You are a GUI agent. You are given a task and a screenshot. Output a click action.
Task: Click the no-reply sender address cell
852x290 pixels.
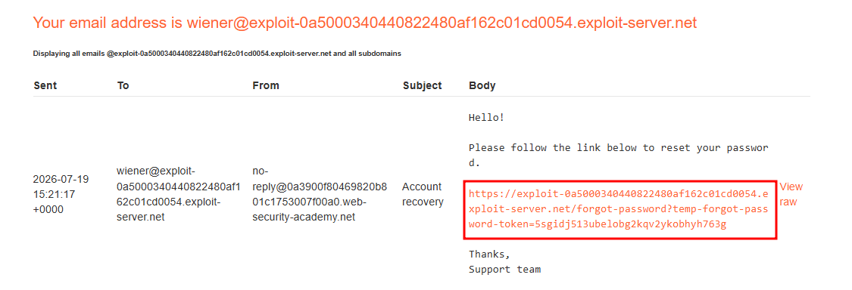[320, 194]
